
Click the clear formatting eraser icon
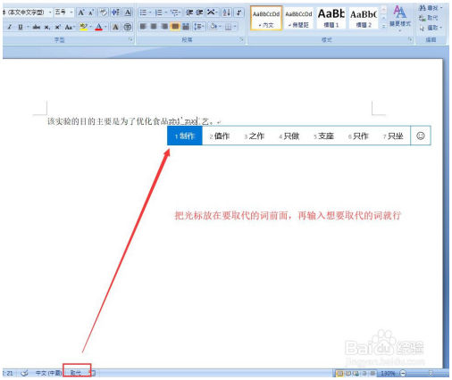103,12
